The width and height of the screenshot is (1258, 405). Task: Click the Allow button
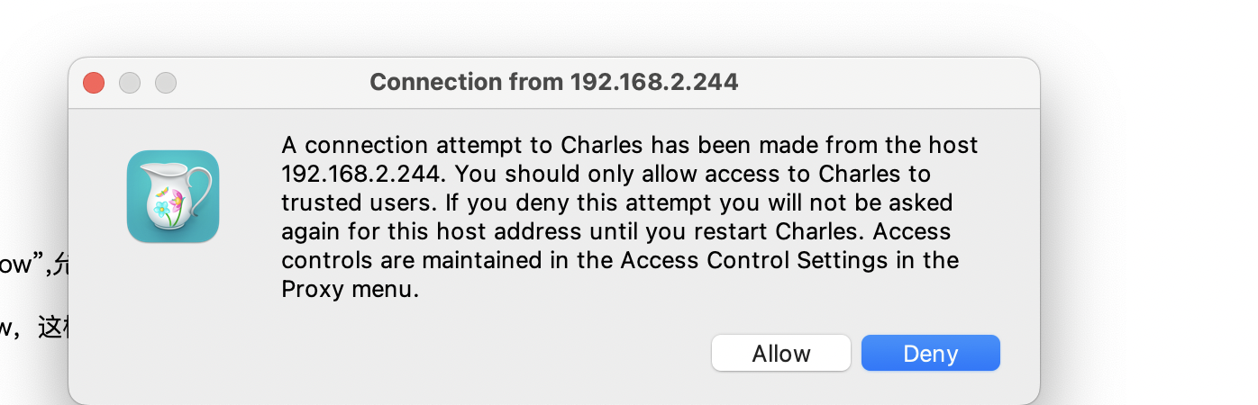pos(780,354)
